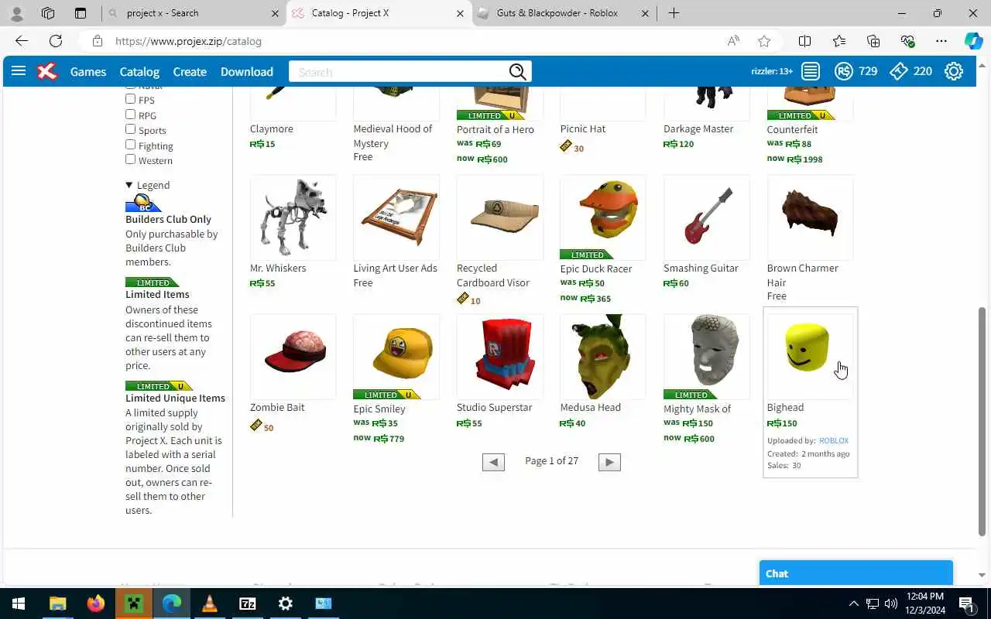Open VLC media player from taskbar
This screenshot has width=991, height=619.
click(x=210, y=604)
